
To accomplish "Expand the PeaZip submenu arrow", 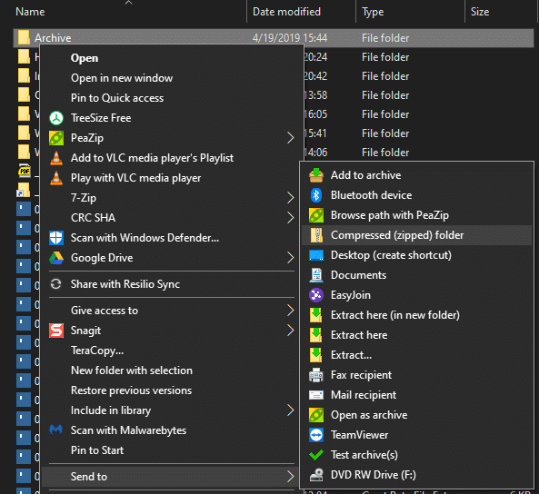I will click(x=291, y=138).
